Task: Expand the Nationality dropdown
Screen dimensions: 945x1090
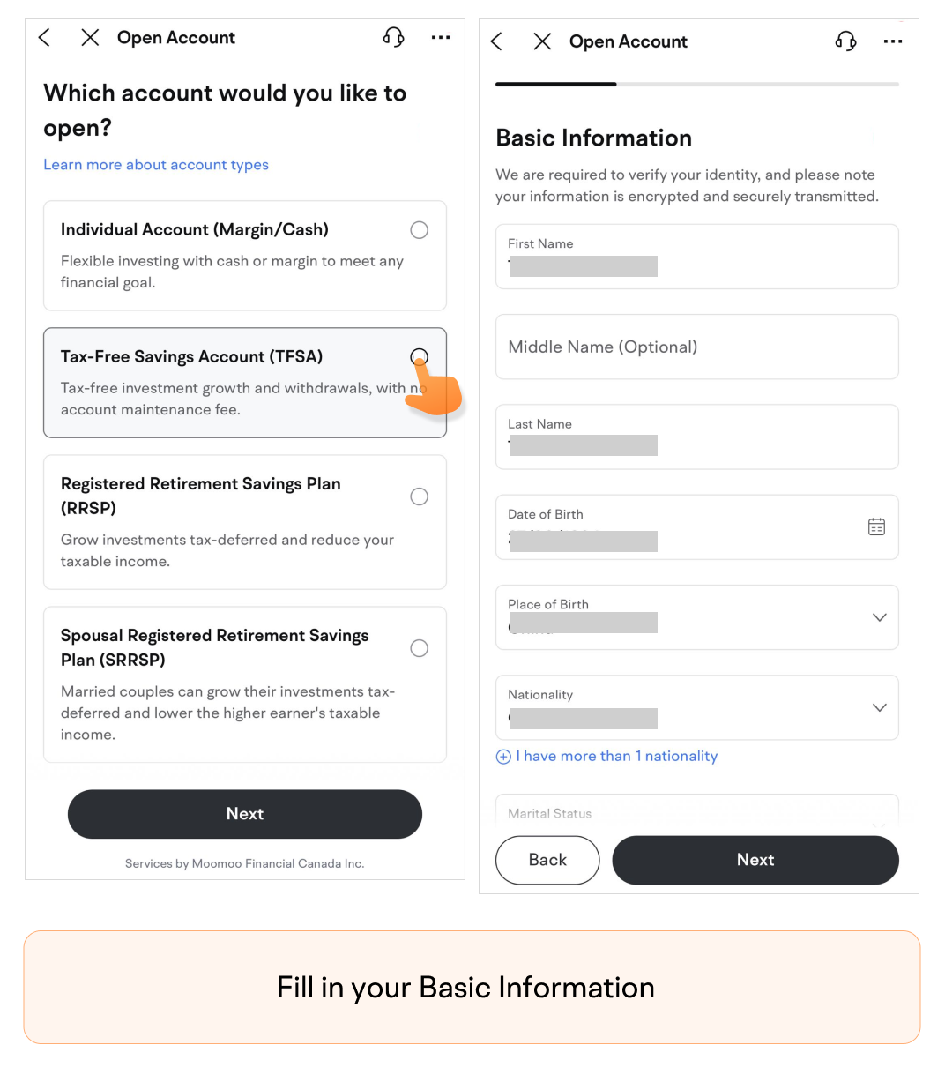Action: [697, 707]
